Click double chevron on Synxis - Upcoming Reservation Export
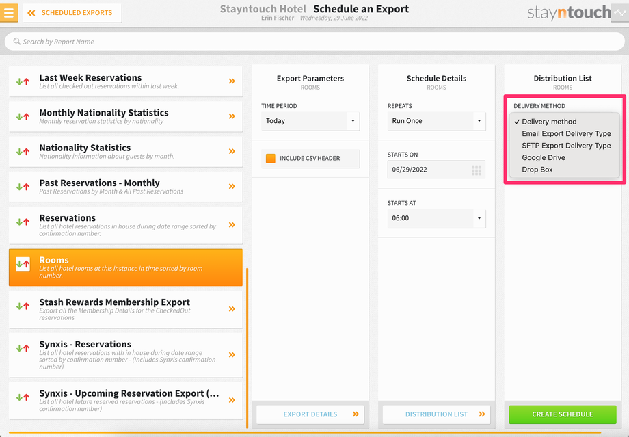The width and height of the screenshot is (629, 437). [232, 400]
